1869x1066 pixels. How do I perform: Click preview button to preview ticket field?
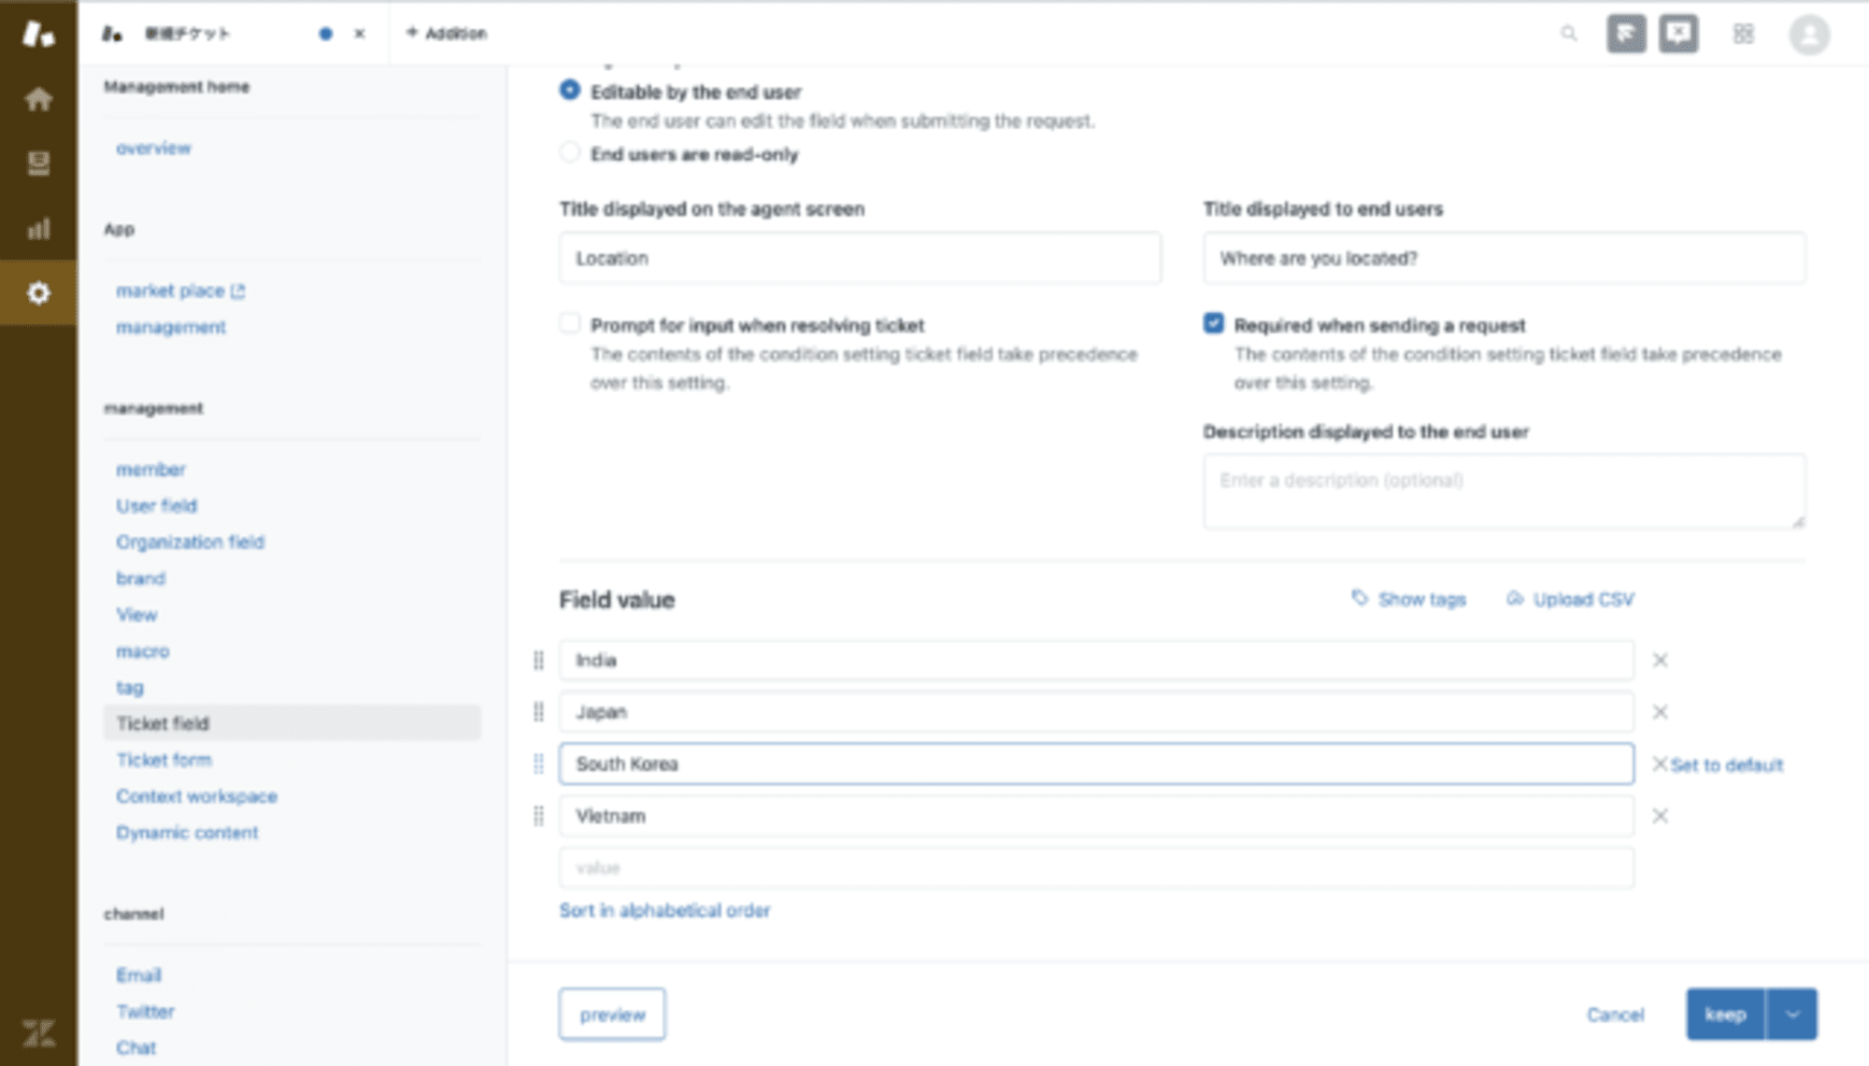[612, 1015]
